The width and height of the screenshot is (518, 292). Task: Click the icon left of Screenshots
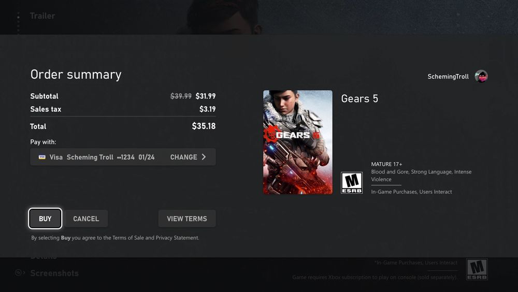20,273
